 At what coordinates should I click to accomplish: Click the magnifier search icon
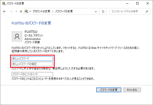147,11
